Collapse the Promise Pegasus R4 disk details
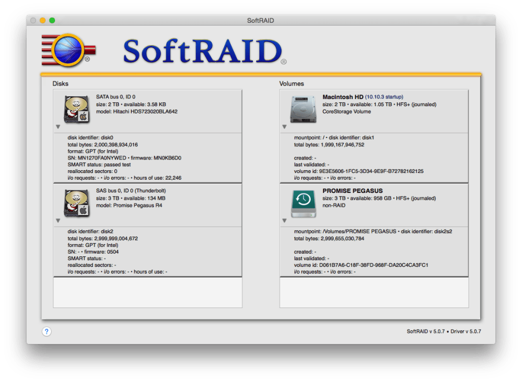 point(58,221)
